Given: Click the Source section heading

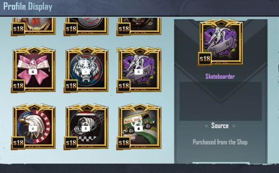Looking at the screenshot, I should (x=220, y=126).
